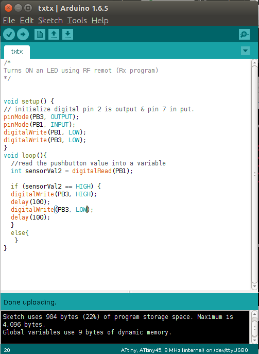Close the Arduino window
Viewport: 259px width, 354px height.
[x=8, y=8]
